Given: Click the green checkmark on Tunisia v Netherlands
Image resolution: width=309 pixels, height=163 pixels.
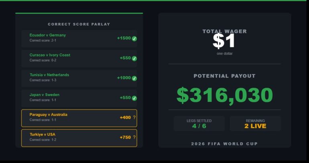Looking at the screenshot, I should [x=134, y=78].
